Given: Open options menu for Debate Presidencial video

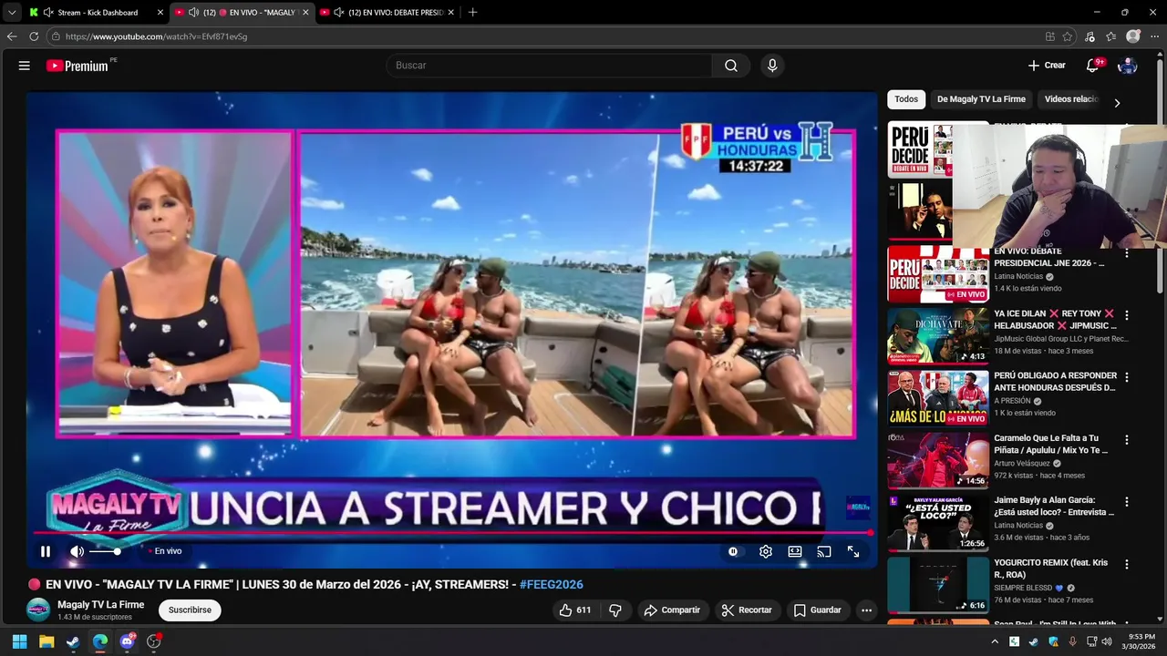Looking at the screenshot, I should point(1126,253).
